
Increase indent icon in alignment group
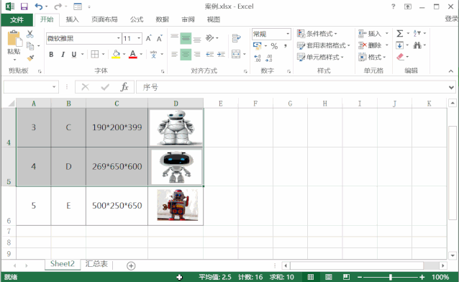click(221, 54)
